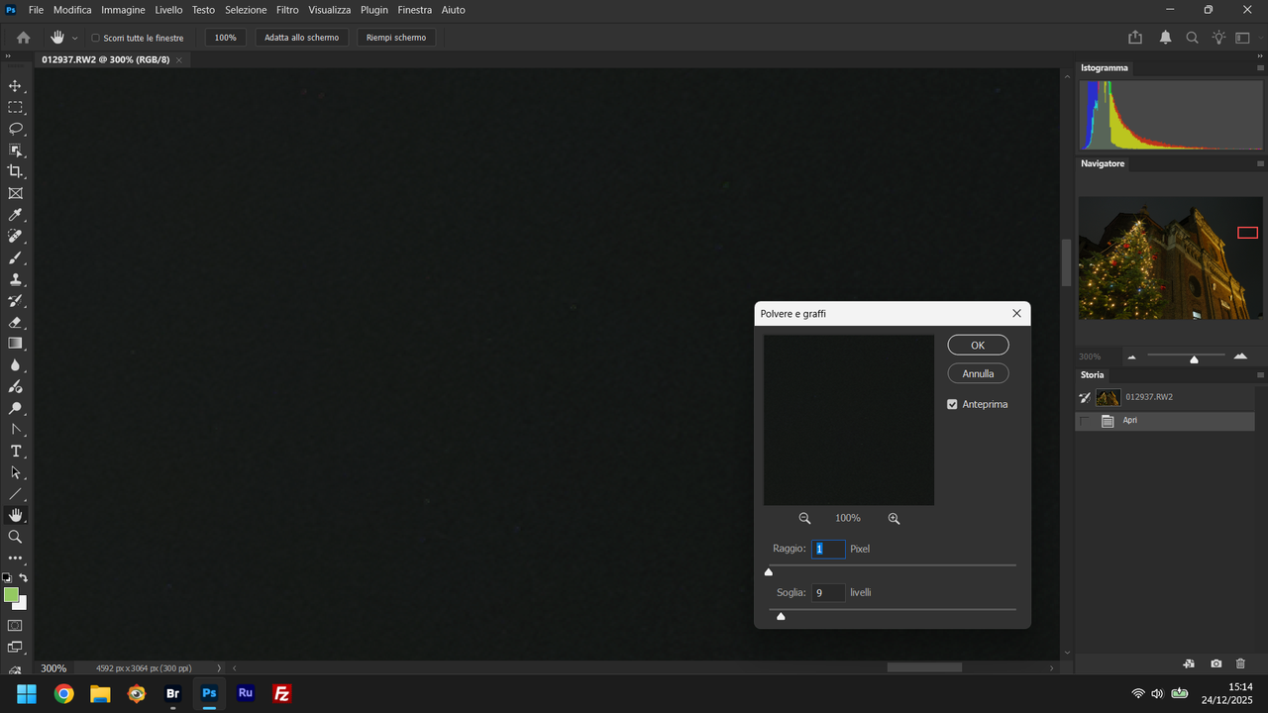Zoom out the filter dialog preview
Screen dimensions: 1268x713
coord(804,518)
